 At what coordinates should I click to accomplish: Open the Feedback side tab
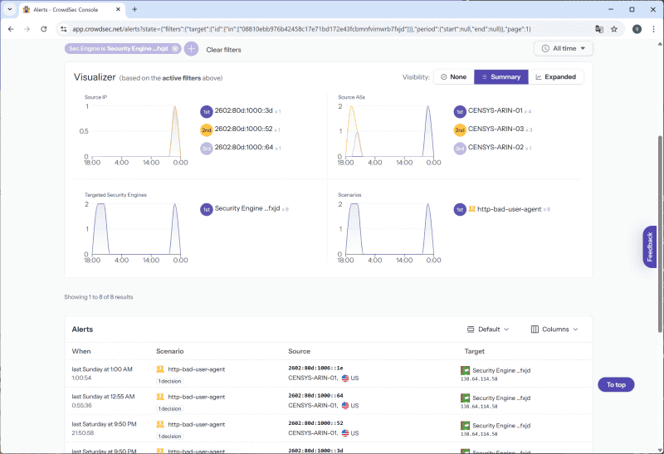coord(650,247)
